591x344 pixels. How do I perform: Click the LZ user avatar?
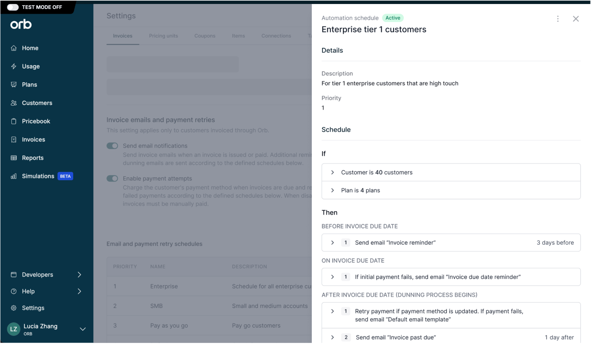pyautogui.click(x=13, y=329)
